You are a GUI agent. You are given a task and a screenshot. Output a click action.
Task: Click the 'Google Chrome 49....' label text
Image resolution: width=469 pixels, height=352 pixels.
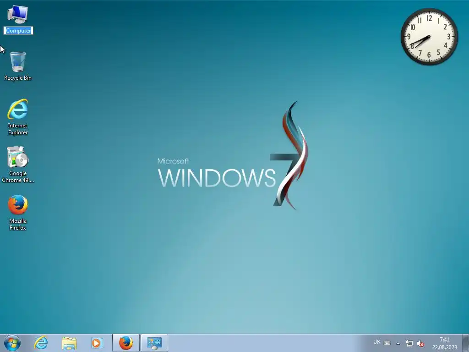pyautogui.click(x=18, y=176)
